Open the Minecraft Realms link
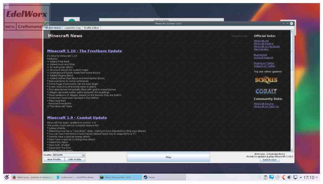The width and height of the screenshot is (323, 184). click(x=264, y=44)
